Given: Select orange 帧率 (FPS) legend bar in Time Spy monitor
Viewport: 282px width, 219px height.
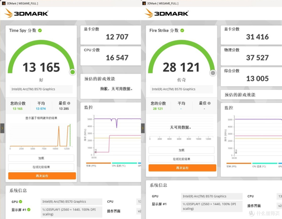Looking at the screenshot, I should click(98, 163).
